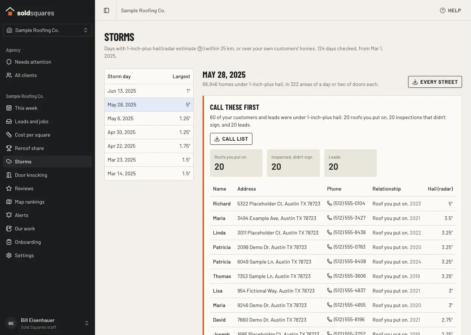Open Leads and jobs
The image size is (471, 335).
coord(47,121)
